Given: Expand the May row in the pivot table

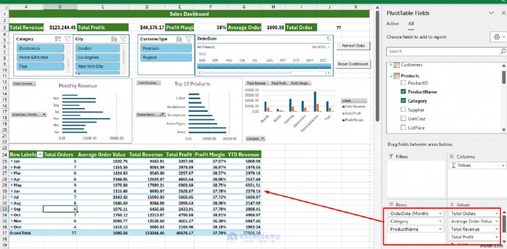Looking at the screenshot, I should click(11, 185).
